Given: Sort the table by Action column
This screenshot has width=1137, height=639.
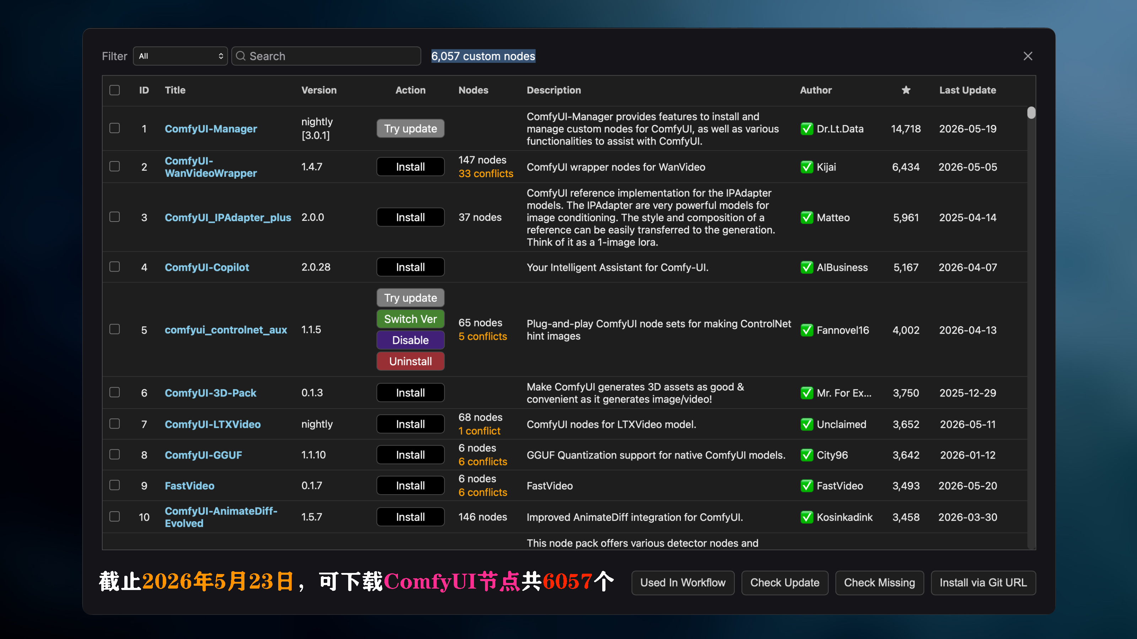Looking at the screenshot, I should [410, 90].
